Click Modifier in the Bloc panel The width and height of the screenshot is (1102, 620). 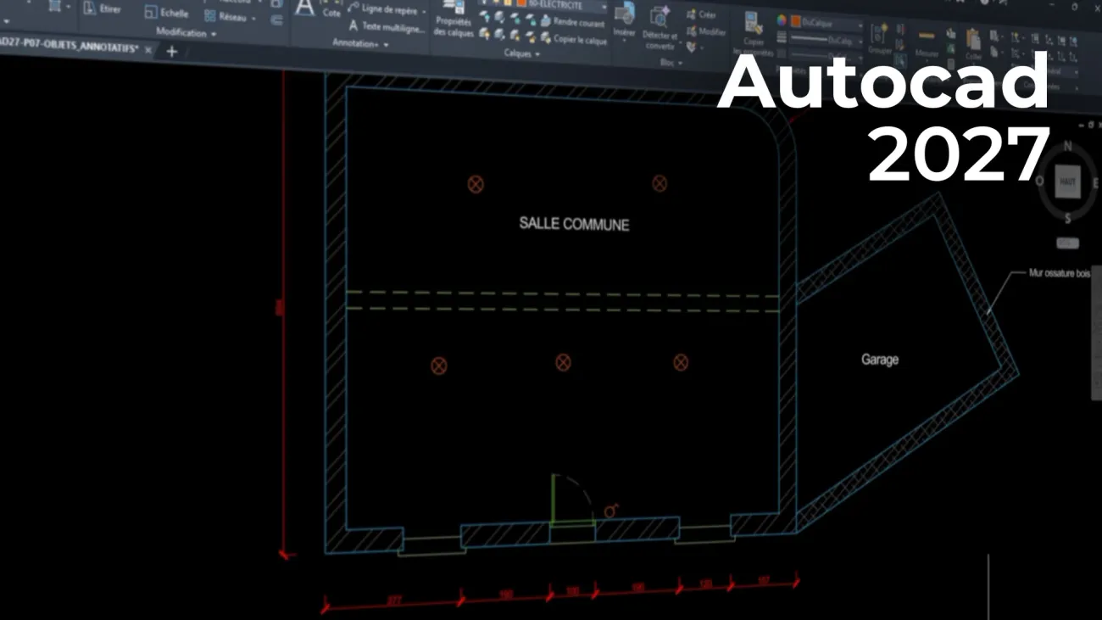click(707, 32)
